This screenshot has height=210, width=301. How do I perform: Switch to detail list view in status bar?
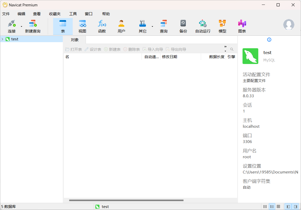pyautogui.click(x=272, y=207)
